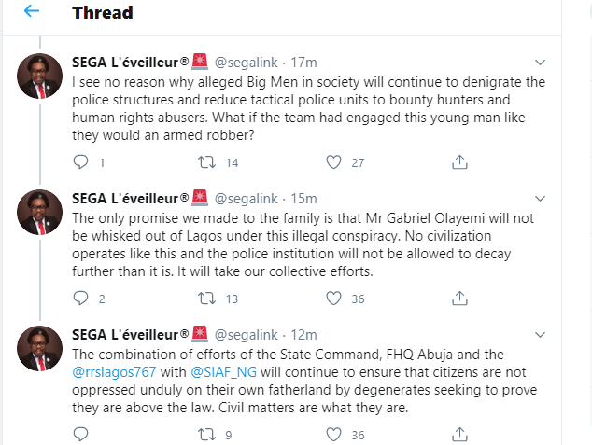This screenshot has height=445, width=592.
Task: Reply to the first tweet about Big Men
Action: click(80, 162)
